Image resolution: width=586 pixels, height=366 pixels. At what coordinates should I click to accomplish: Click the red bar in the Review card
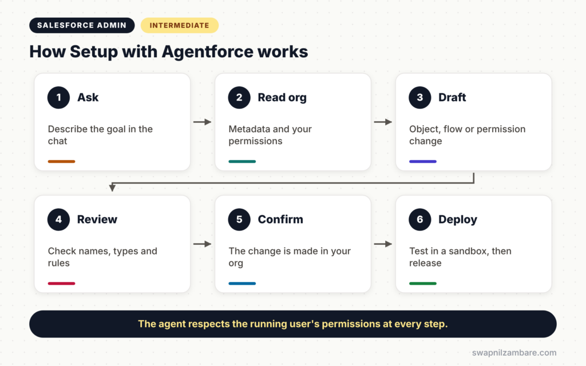tap(61, 284)
